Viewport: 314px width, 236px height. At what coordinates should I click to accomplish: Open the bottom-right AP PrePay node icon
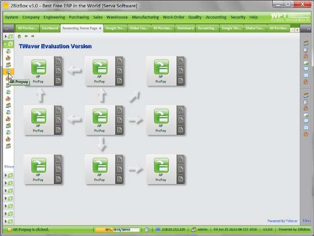coord(161,165)
